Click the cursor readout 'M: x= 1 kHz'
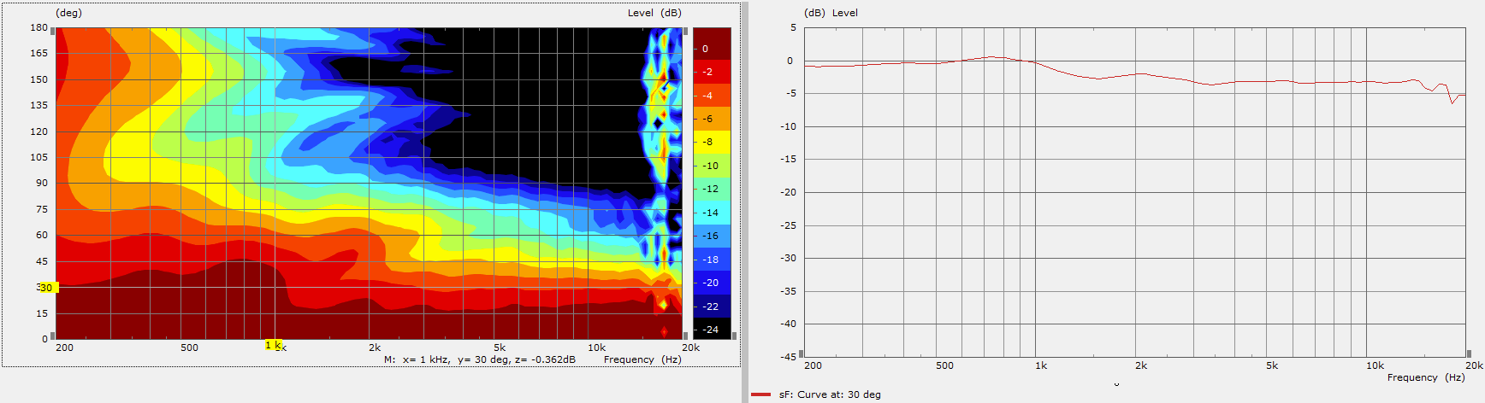The height and width of the screenshot is (403, 1485). pyautogui.click(x=417, y=359)
